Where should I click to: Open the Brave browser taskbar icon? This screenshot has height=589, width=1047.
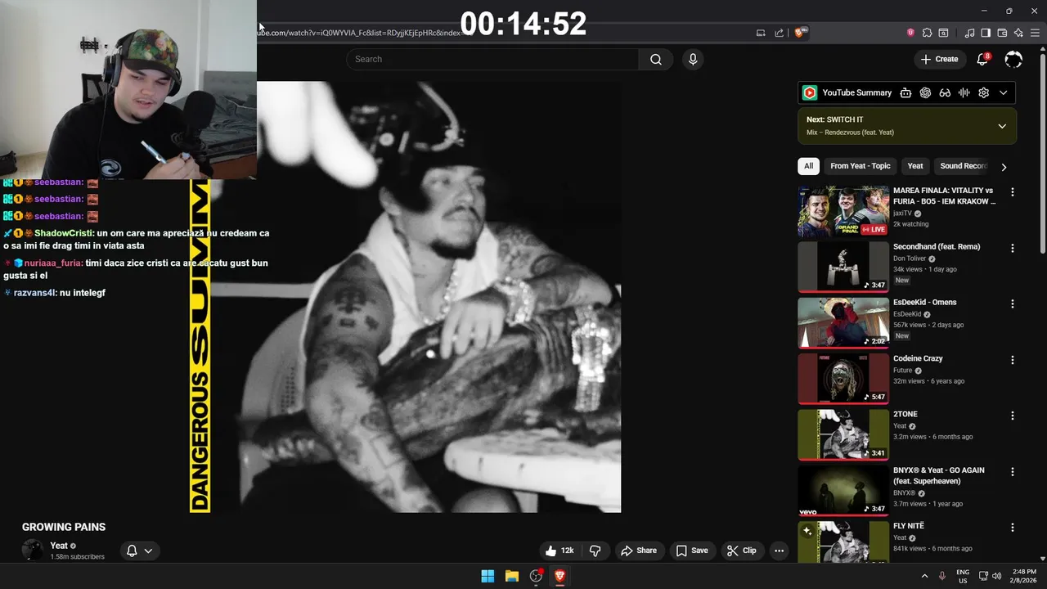click(x=560, y=576)
